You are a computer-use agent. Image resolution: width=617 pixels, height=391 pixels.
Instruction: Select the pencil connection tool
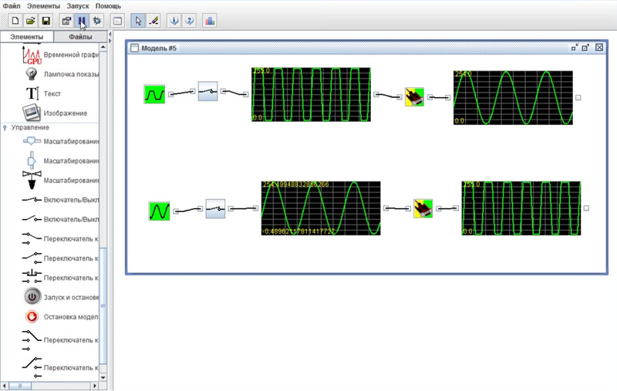[x=153, y=21]
